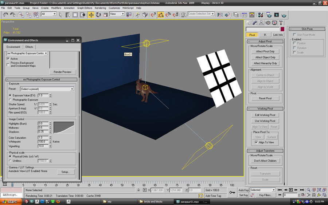Open the exposure control type dropdown
This screenshot has height=205, width=328.
point(46,53)
